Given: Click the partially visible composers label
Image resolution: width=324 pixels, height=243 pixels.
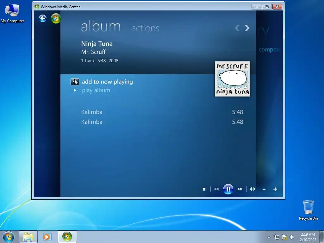Looking at the screenshot, I should click(270, 50).
